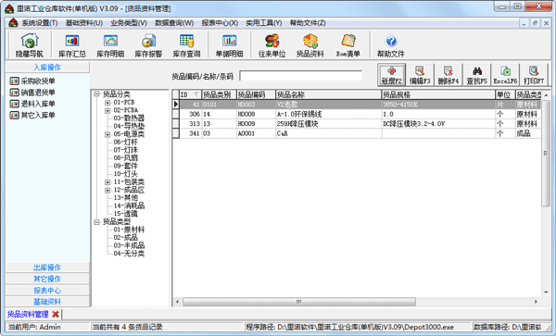Export with ExcelF6 button
The image size is (556, 336).
(505, 75)
